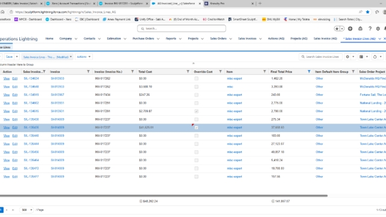Filter Item Default Item Group column

(x=353, y=72)
